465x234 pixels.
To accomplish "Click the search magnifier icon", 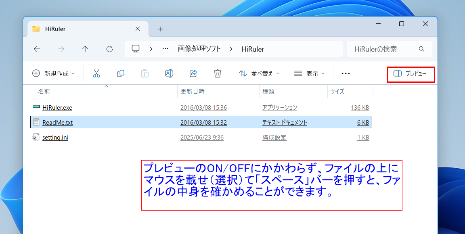I will coord(421,49).
